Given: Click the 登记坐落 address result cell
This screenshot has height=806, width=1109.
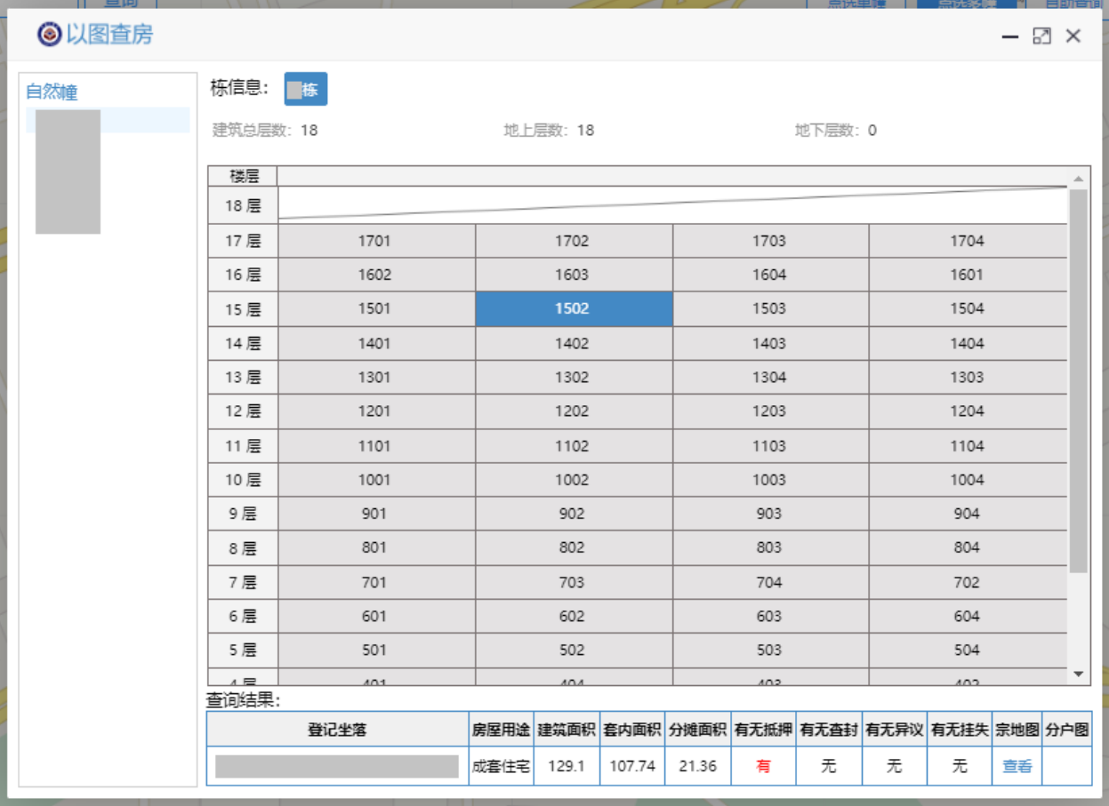Looking at the screenshot, I should tap(337, 766).
